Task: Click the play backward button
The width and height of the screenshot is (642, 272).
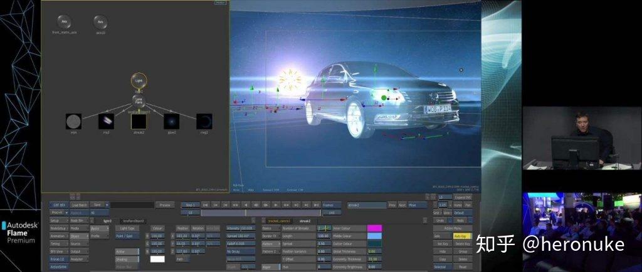Action: (x=246, y=205)
